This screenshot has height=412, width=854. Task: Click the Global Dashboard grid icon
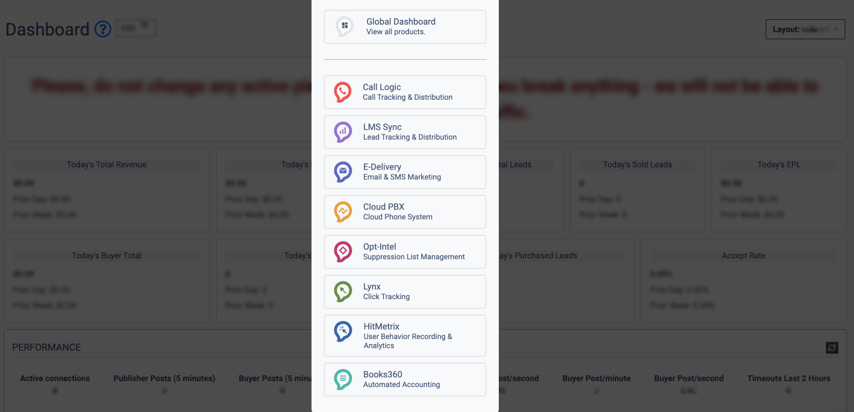[345, 26]
